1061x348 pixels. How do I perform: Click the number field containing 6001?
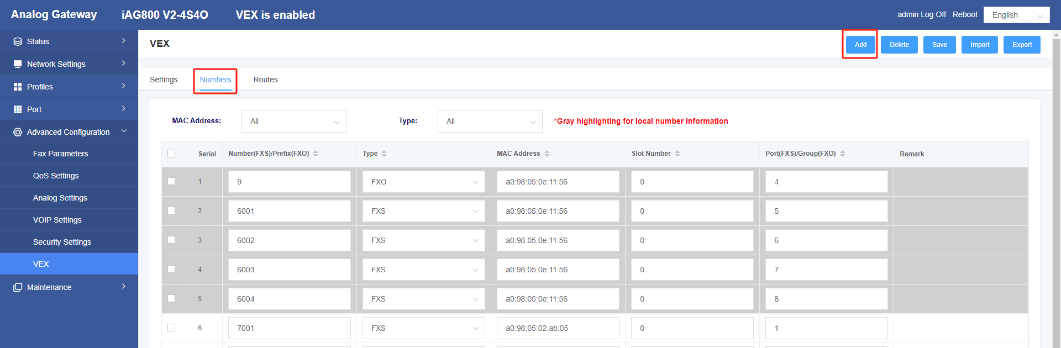tap(290, 211)
